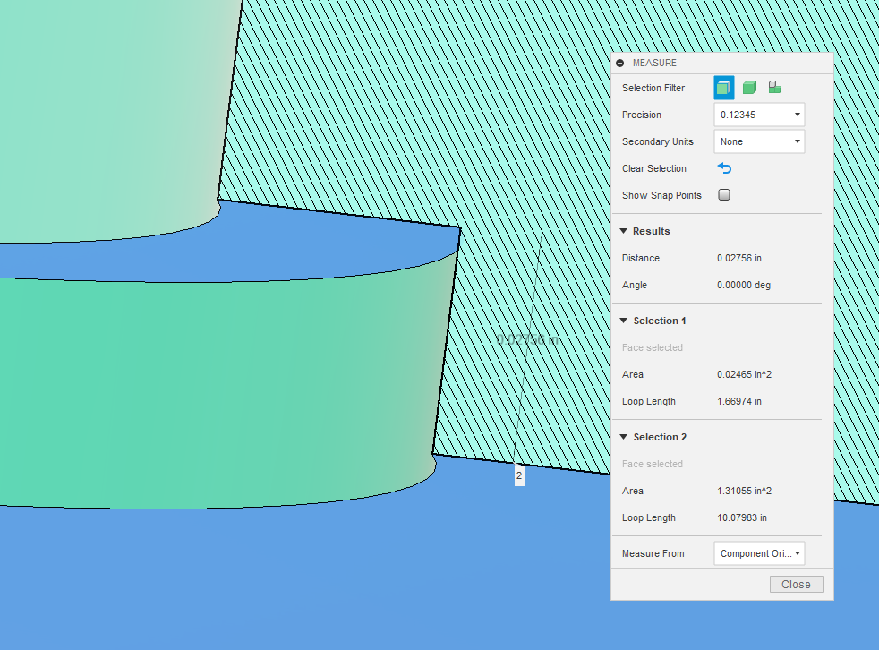Select the Body selection filter icon
Image resolution: width=879 pixels, height=650 pixels.
coord(749,88)
